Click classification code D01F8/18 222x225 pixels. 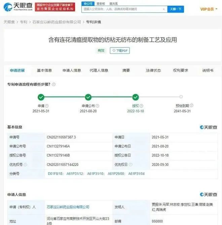click(55, 174)
